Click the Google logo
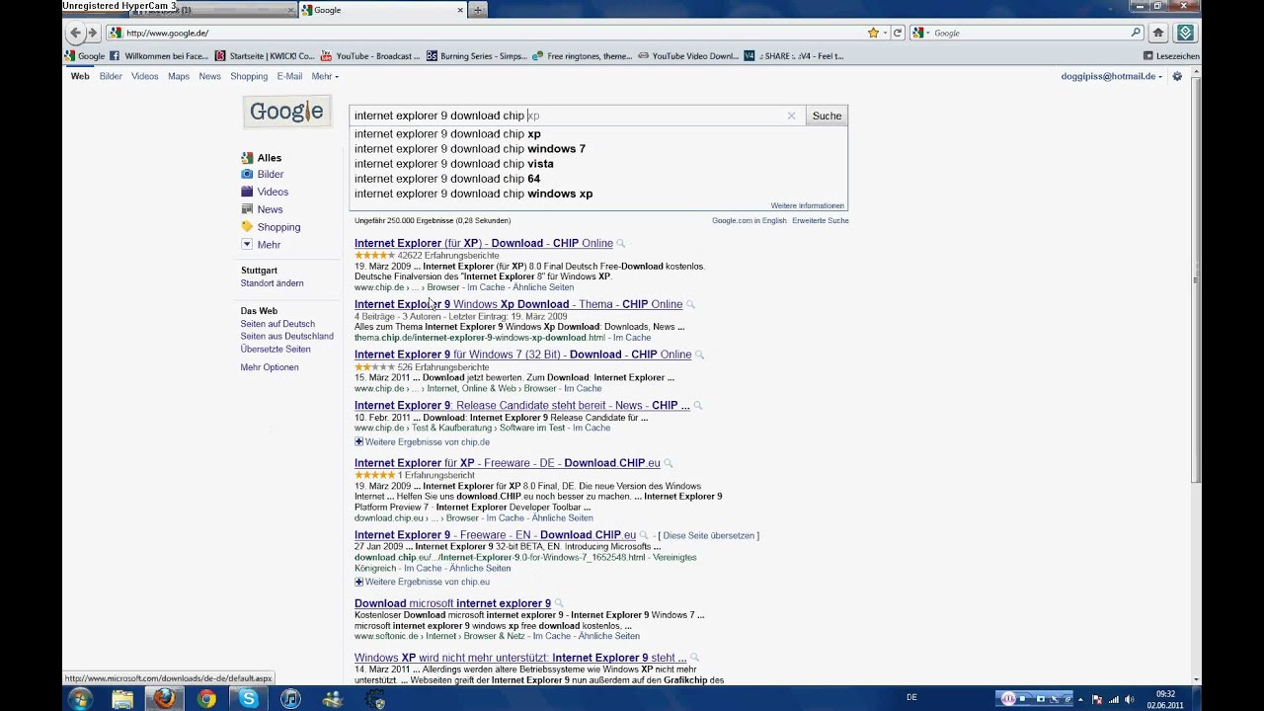The width and height of the screenshot is (1264, 711). click(x=286, y=112)
